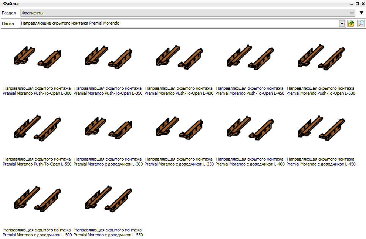This screenshot has width=366, height=239.
Task: Select the с доводчиком L-300 thumbnail
Action: [108, 128]
